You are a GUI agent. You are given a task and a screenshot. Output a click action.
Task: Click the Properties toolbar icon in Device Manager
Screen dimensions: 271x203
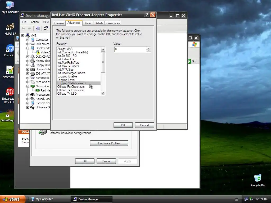tap(46, 28)
